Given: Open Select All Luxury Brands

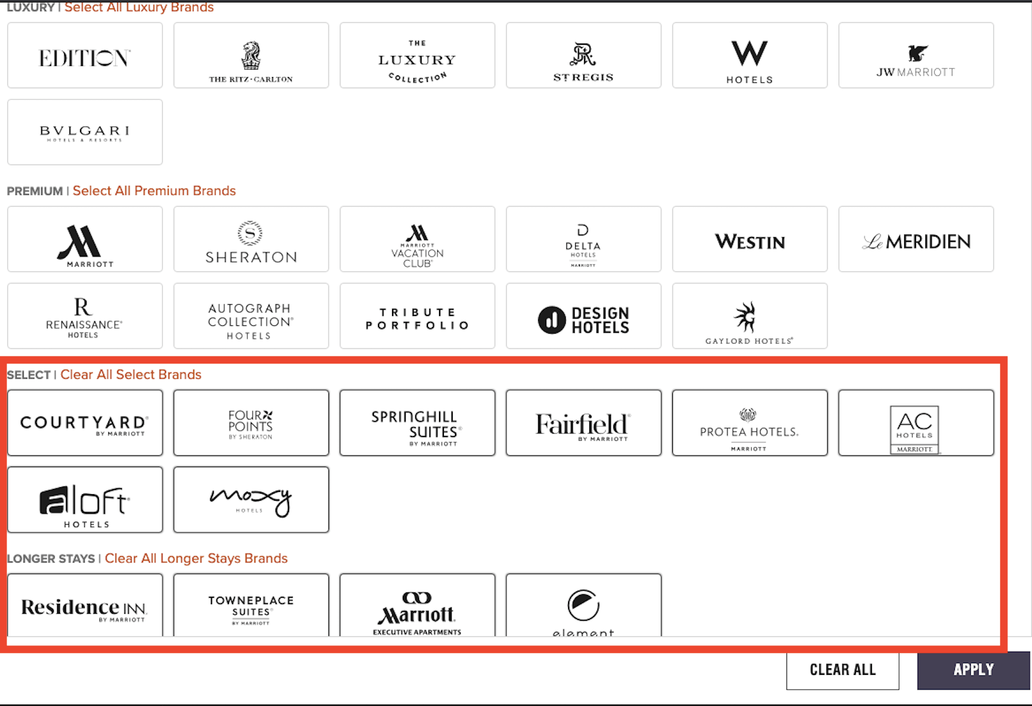Looking at the screenshot, I should [x=140, y=7].
